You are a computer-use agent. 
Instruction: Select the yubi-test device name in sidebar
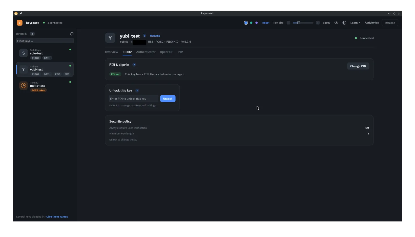coord(36,70)
